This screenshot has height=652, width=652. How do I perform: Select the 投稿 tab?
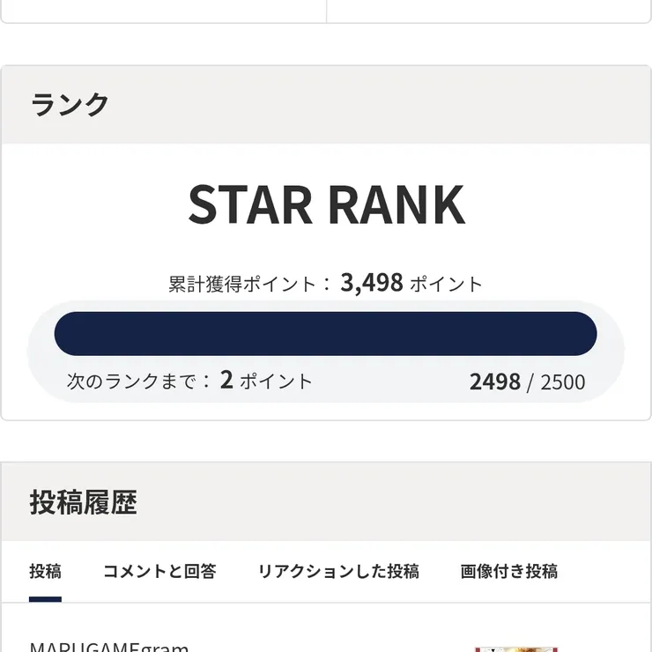45,571
